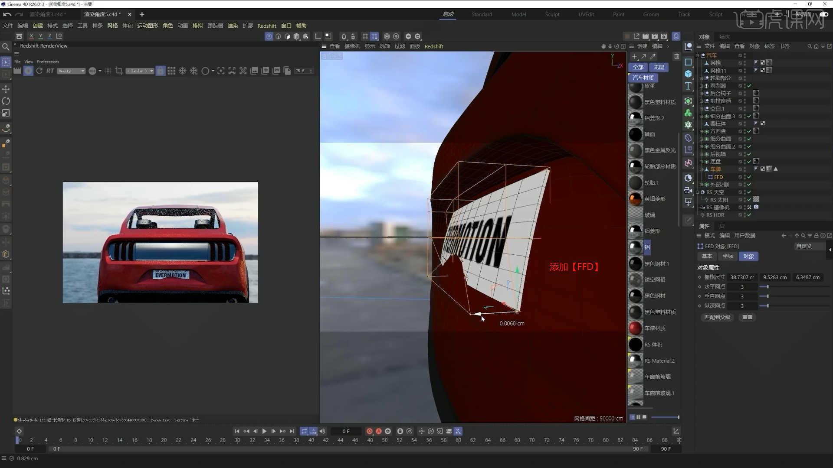Click the 匹配到父级 button in FFD attributes
The image size is (833, 468).
717,317
